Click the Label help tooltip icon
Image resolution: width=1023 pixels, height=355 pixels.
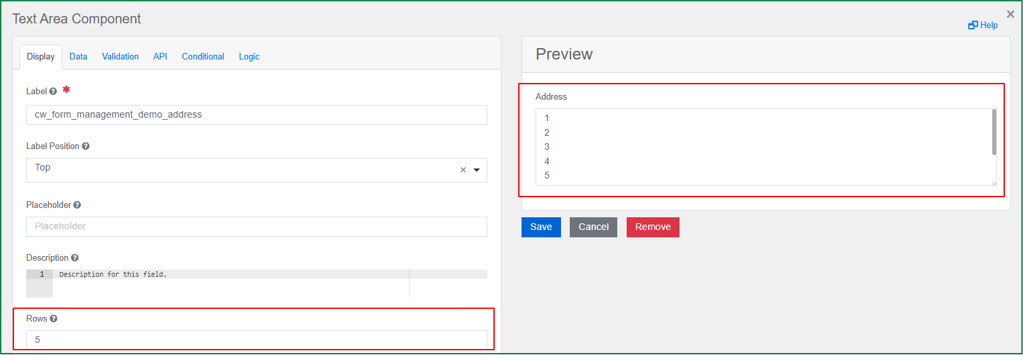(x=53, y=92)
